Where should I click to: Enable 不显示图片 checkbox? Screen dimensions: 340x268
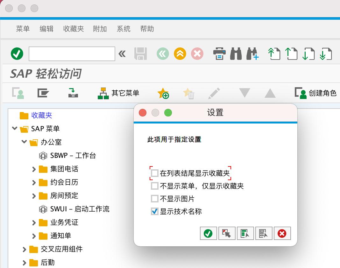pyautogui.click(x=155, y=199)
